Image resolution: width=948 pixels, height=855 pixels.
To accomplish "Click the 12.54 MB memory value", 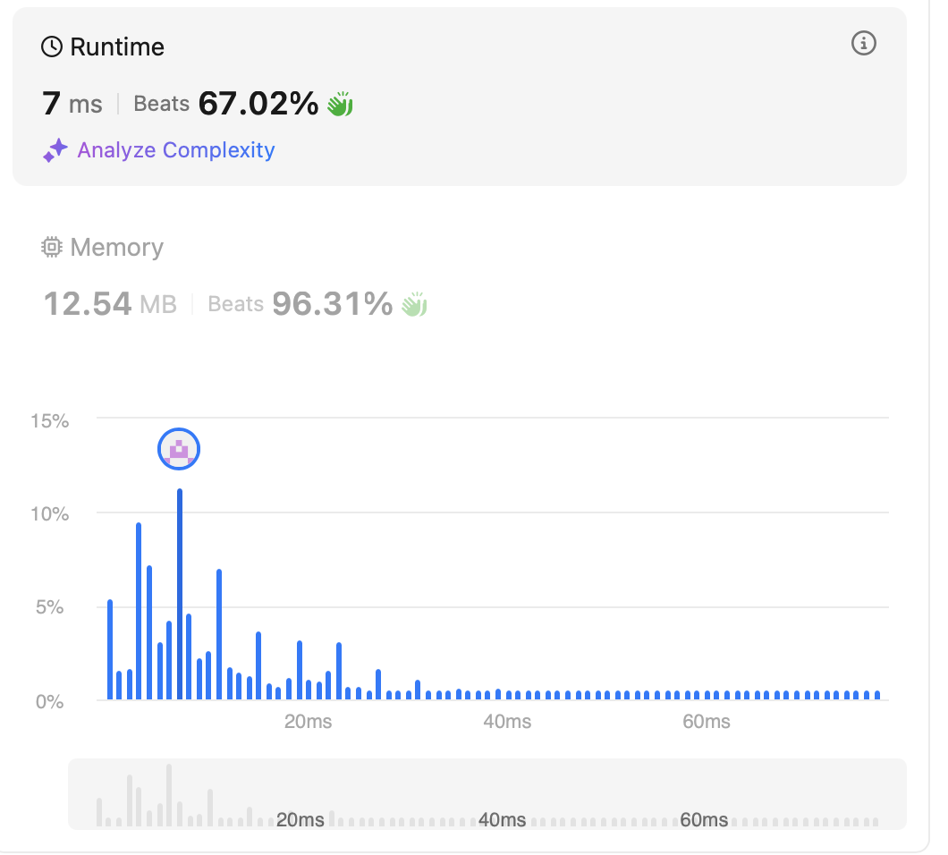I will tap(109, 305).
